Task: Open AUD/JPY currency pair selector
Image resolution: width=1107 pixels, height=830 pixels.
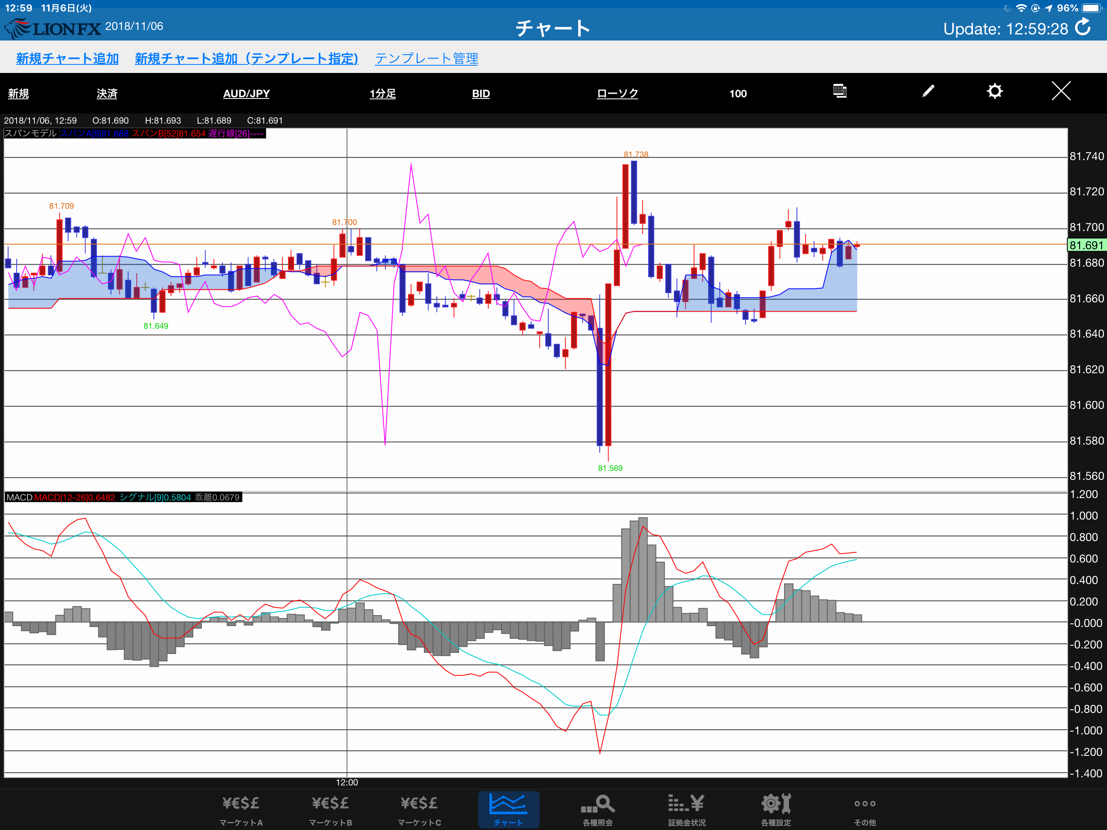Action: click(x=246, y=94)
